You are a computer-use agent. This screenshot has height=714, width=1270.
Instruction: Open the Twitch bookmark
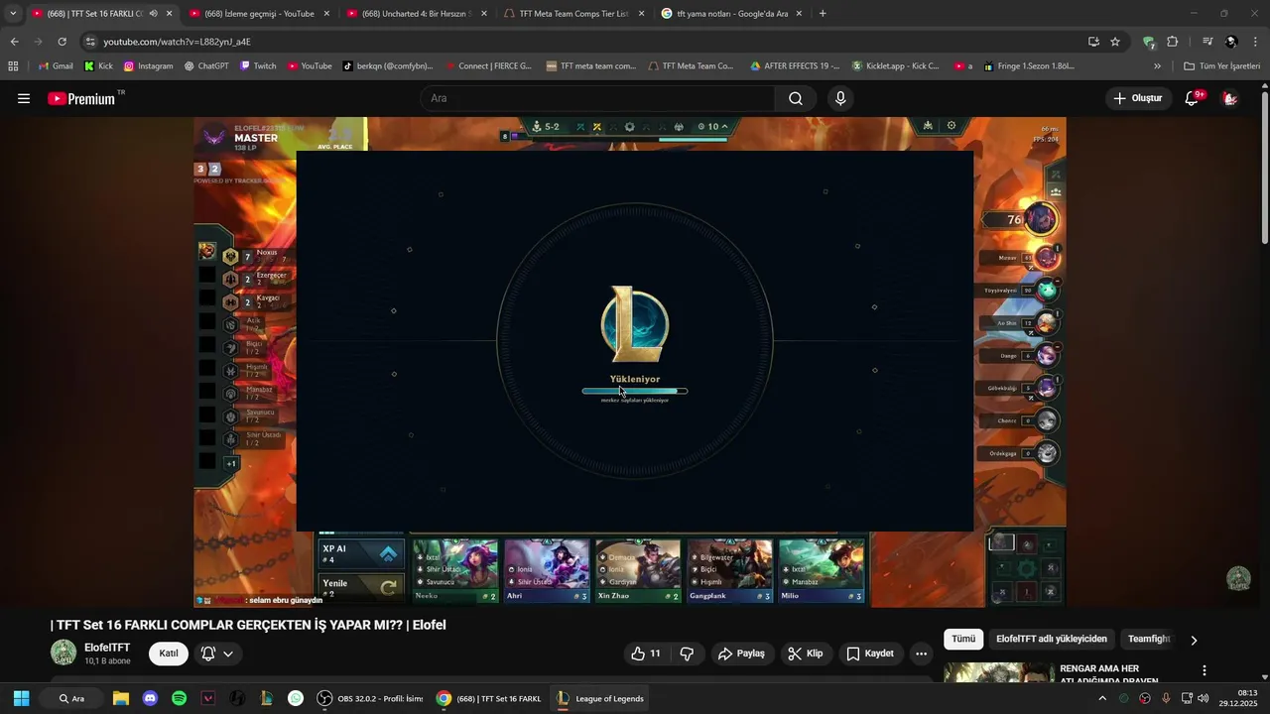coord(258,65)
